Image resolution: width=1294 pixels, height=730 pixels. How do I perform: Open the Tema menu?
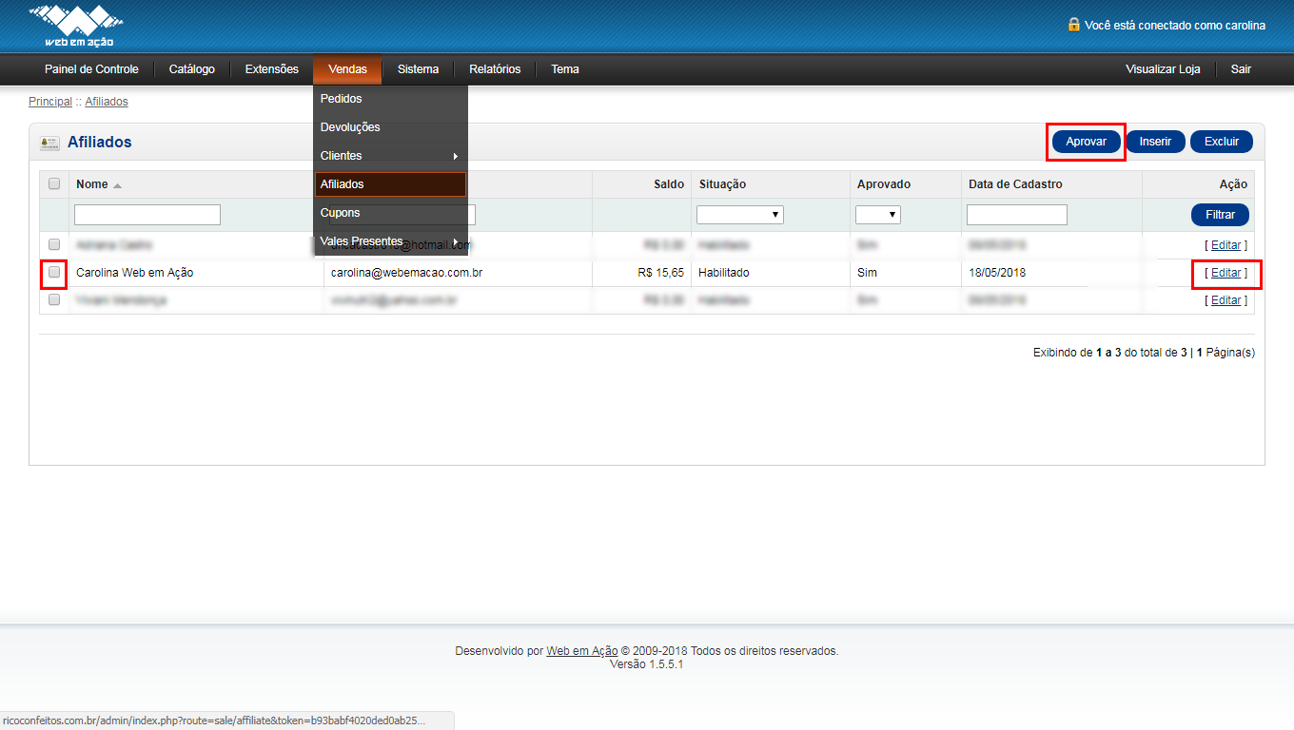(x=565, y=69)
